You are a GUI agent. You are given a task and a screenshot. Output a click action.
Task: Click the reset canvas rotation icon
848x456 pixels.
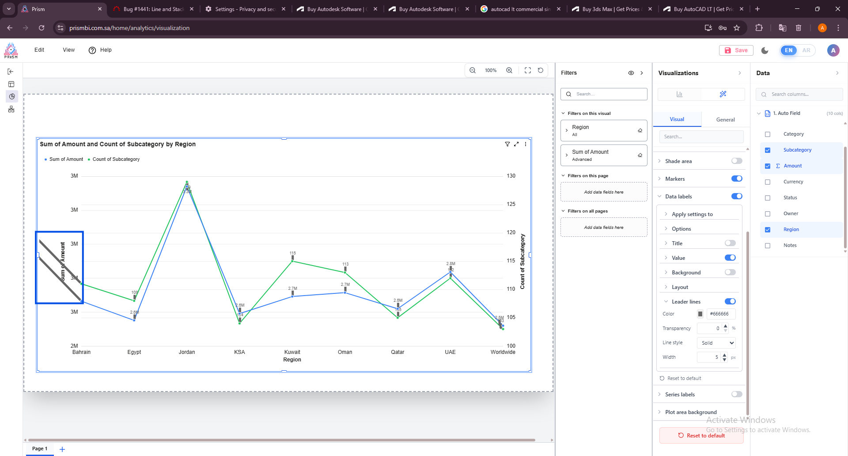(x=541, y=70)
